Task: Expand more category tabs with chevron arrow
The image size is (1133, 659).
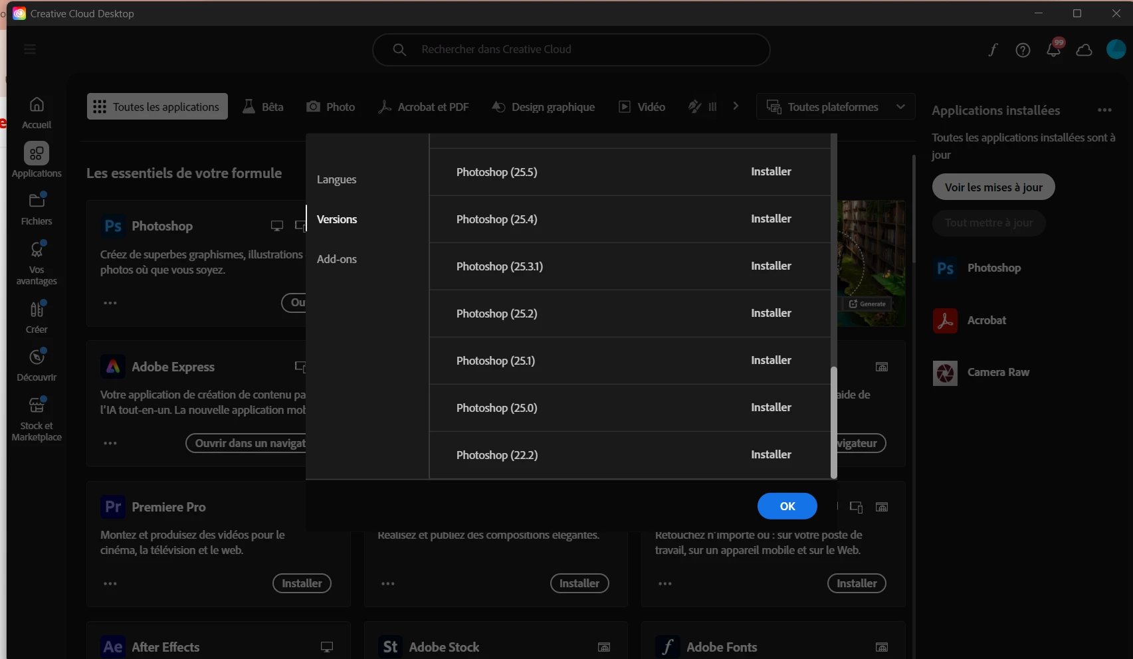Action: [x=736, y=106]
